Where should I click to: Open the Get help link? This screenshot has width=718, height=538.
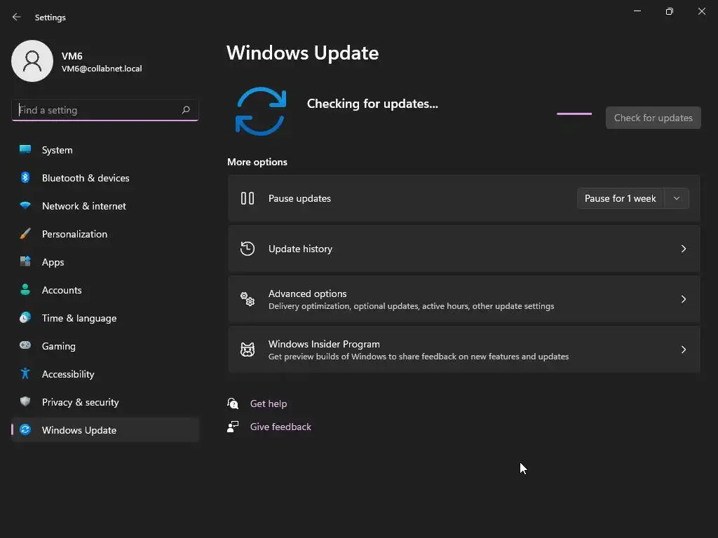point(269,403)
